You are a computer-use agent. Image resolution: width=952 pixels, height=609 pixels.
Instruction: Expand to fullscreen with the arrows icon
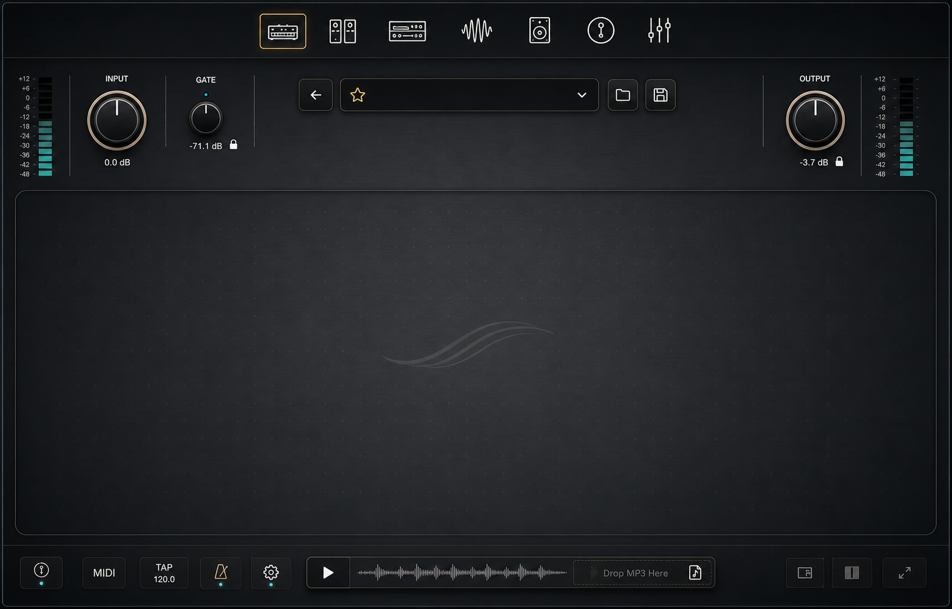pos(904,573)
